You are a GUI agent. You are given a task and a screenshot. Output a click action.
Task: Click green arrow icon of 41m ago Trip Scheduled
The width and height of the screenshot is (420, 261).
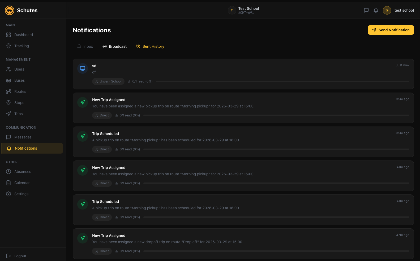(83, 204)
